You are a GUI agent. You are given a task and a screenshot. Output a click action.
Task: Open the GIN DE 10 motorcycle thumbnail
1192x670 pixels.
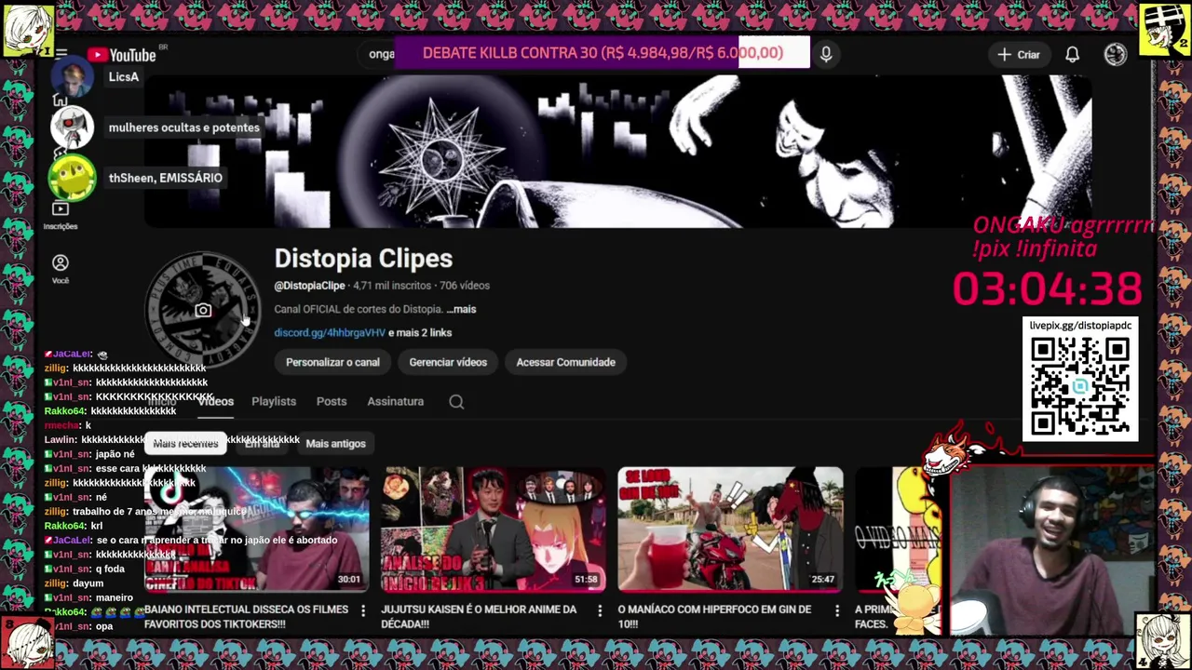pyautogui.click(x=730, y=529)
